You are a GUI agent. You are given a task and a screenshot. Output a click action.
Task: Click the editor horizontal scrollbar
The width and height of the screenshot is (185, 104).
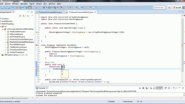[111, 84]
